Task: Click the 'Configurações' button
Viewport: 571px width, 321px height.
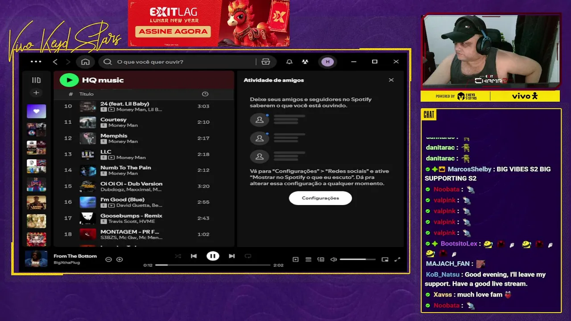Action: (x=320, y=198)
